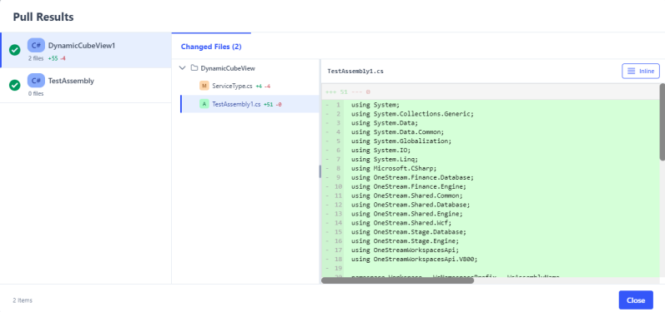Click the 'using System.Data.Common;' line
The height and width of the screenshot is (312, 665).
[x=397, y=132]
